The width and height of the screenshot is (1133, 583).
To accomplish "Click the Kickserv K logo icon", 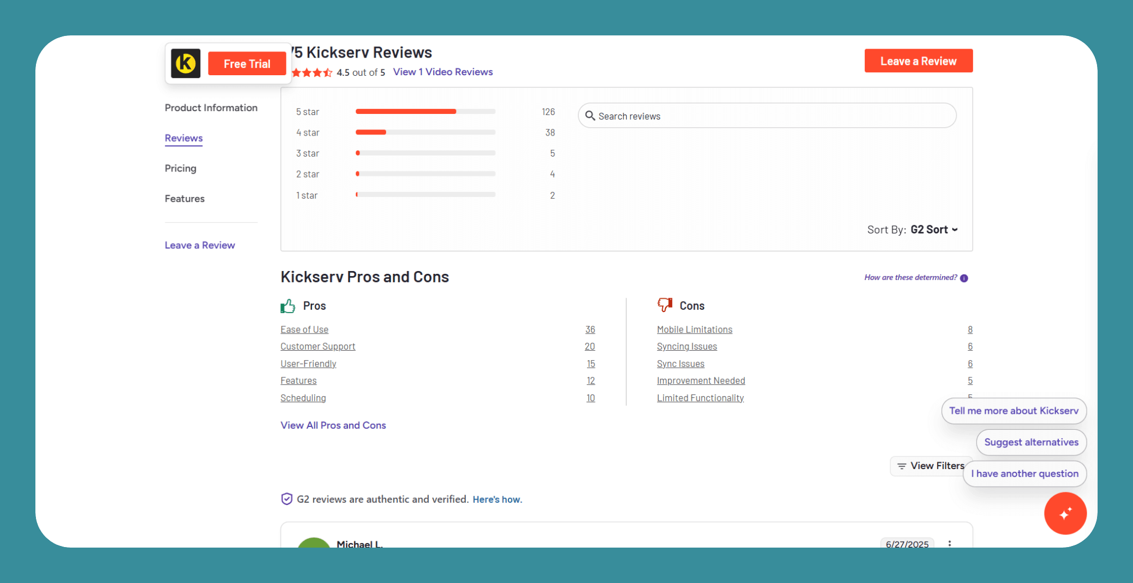I will click(185, 64).
